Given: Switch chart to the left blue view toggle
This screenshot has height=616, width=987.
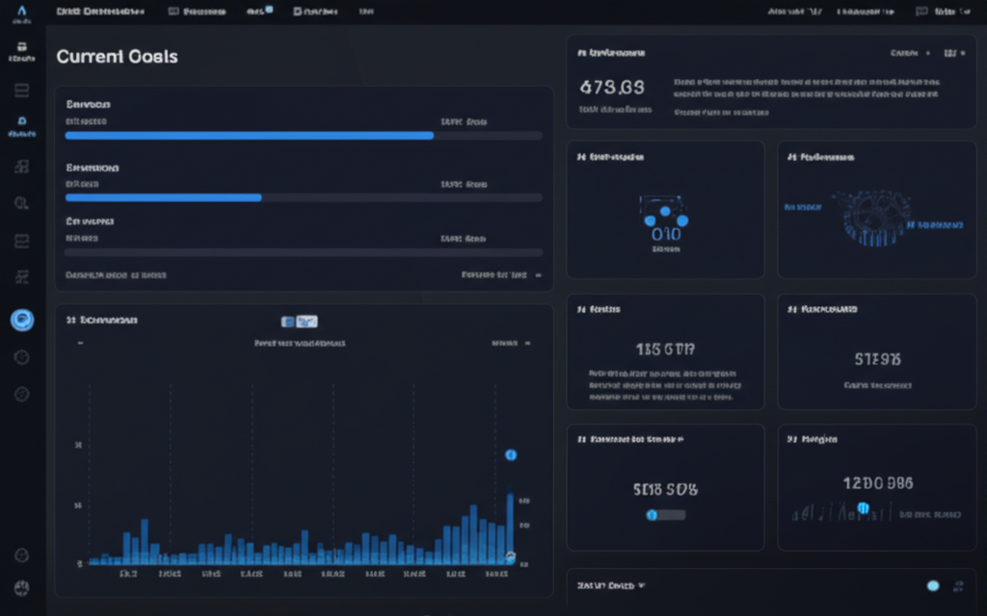Looking at the screenshot, I should click(287, 321).
